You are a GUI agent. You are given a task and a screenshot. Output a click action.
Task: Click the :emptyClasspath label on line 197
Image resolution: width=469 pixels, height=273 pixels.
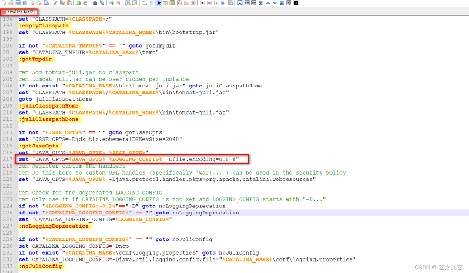[x=44, y=26]
